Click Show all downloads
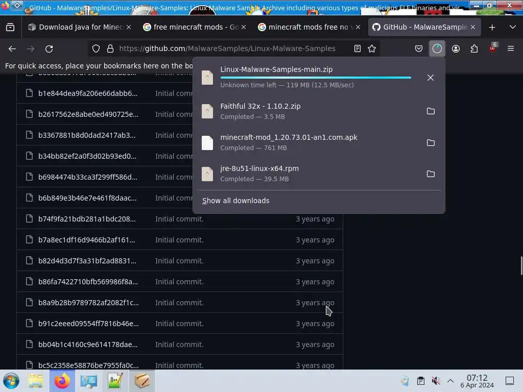 click(x=236, y=201)
